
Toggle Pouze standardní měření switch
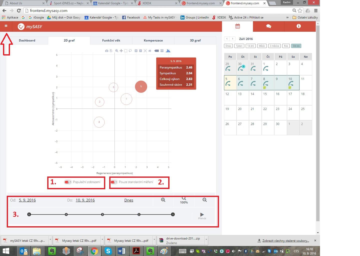(114, 182)
